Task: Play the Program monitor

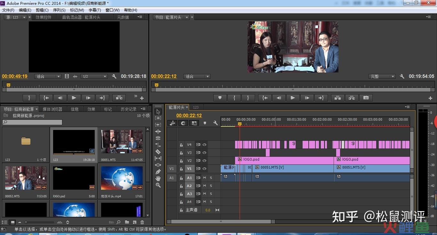Action: 293,98
